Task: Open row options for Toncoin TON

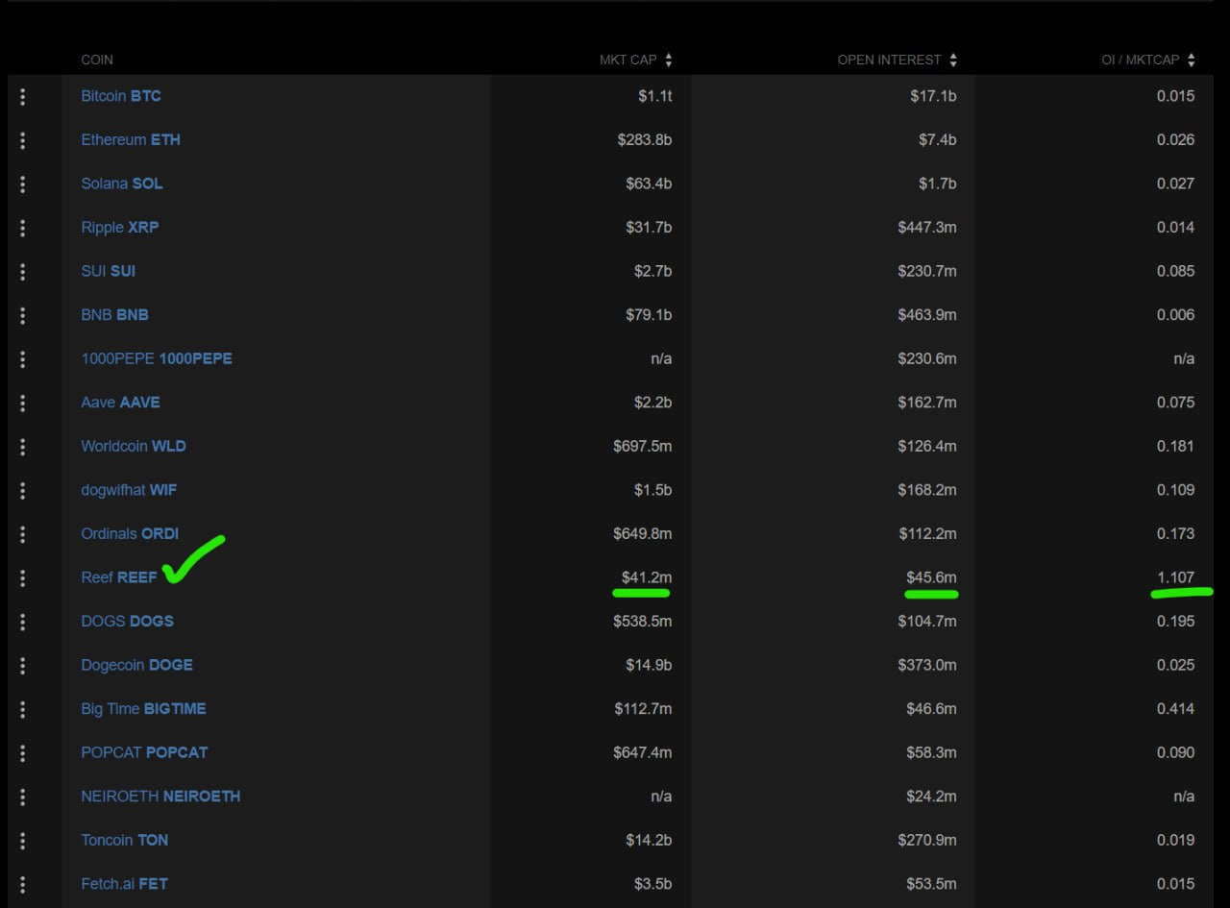Action: [x=22, y=840]
